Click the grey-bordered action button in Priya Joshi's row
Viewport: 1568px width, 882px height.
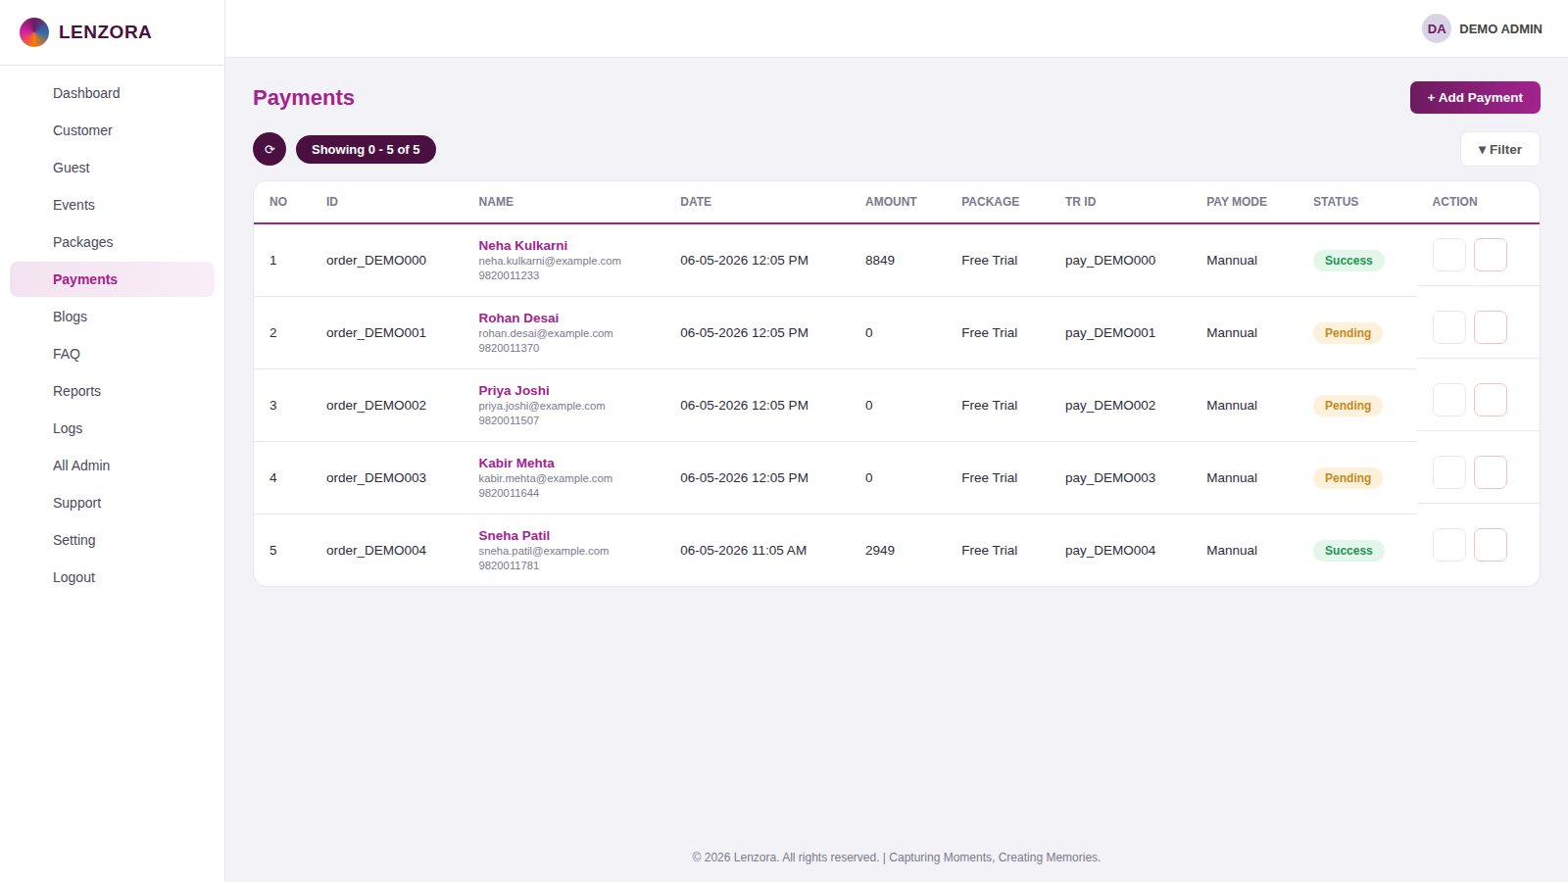pyautogui.click(x=1449, y=400)
